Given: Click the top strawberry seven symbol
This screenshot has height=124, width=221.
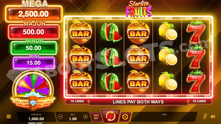Looking at the screenshot, I should tap(196, 32).
